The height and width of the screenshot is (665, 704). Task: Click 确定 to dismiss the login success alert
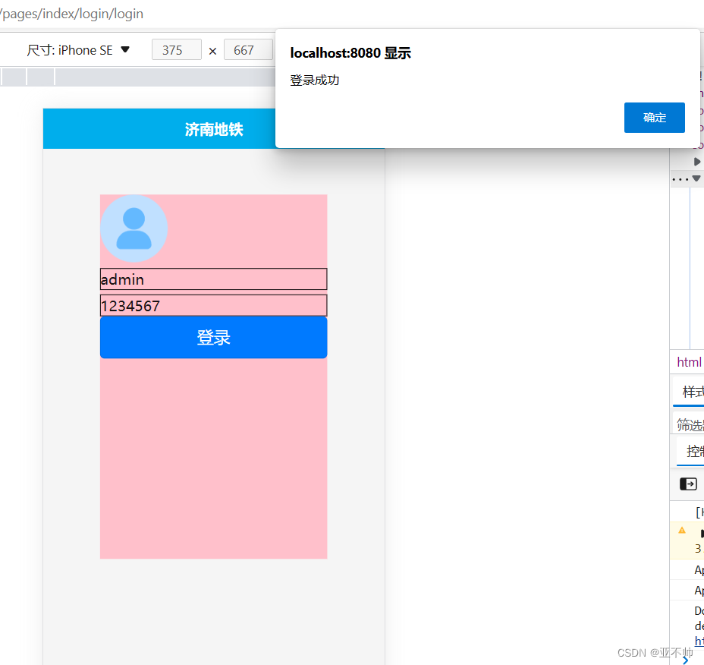click(x=654, y=118)
